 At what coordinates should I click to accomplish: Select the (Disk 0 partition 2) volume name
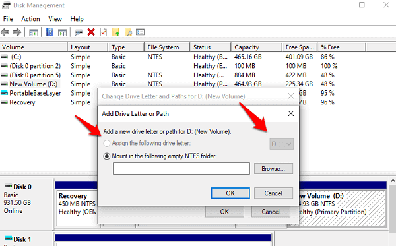pyautogui.click(x=35, y=66)
